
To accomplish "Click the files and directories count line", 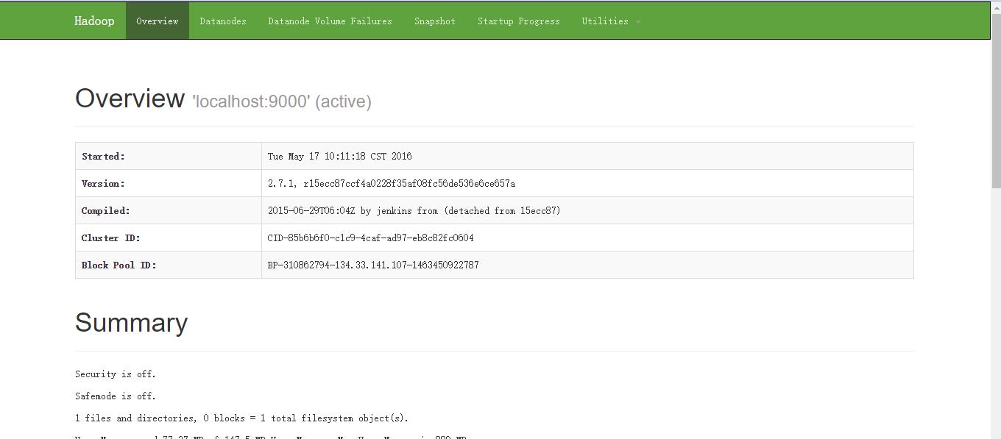I will [241, 418].
